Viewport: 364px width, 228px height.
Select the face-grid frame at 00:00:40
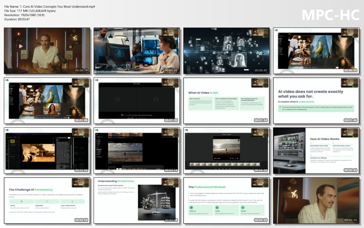coord(226,51)
